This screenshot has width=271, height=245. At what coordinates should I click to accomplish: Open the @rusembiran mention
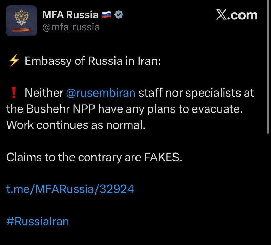pyautogui.click(x=101, y=93)
